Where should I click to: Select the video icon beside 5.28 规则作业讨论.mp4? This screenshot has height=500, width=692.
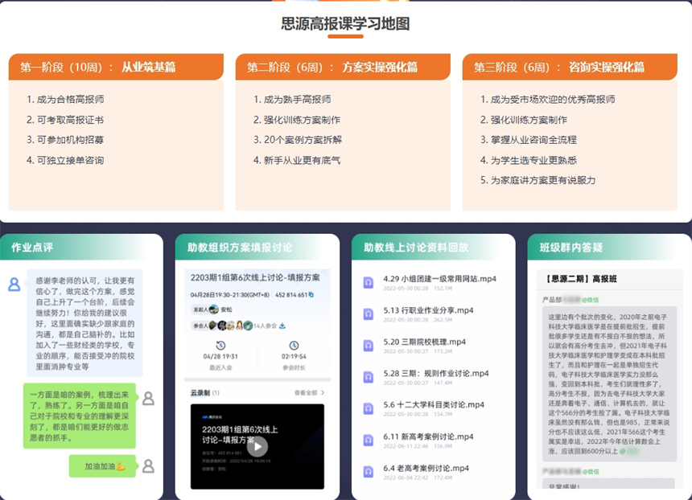coord(368,375)
